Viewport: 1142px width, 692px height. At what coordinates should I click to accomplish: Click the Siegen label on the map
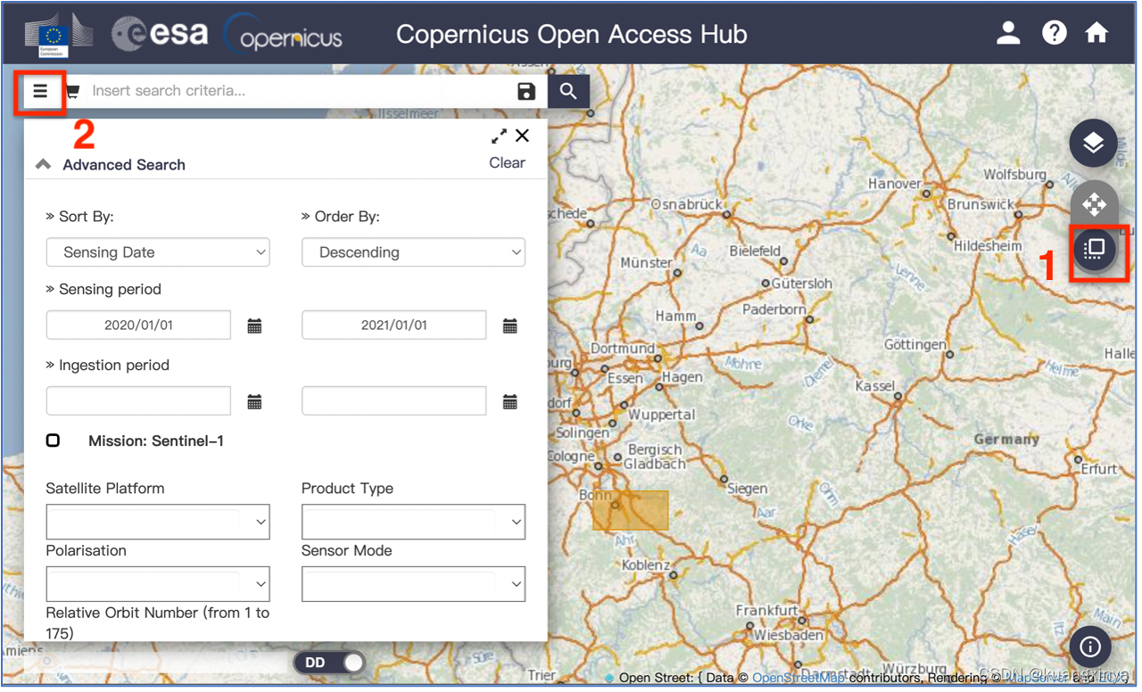pos(747,489)
